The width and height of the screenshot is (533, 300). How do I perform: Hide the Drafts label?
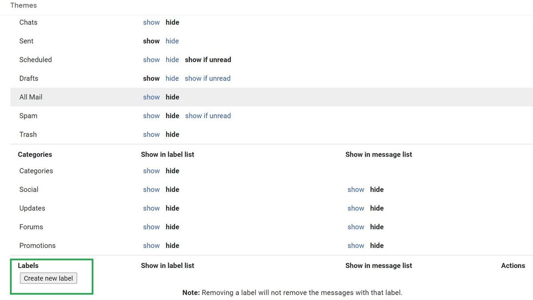(x=172, y=78)
